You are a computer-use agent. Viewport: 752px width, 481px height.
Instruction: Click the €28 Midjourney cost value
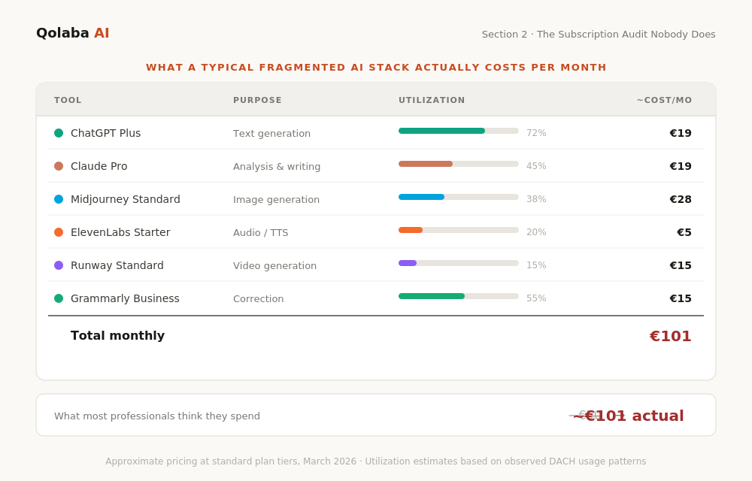coord(680,199)
